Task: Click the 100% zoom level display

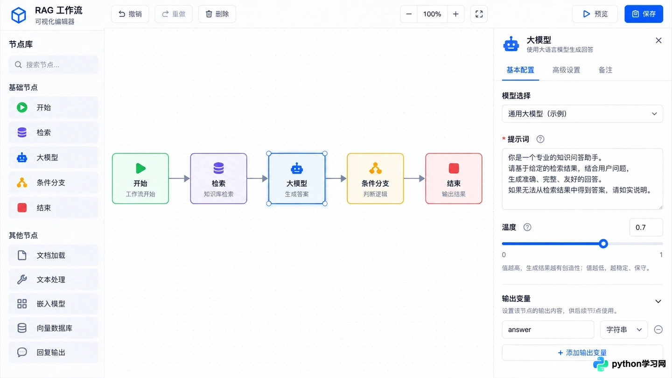Action: (x=432, y=14)
